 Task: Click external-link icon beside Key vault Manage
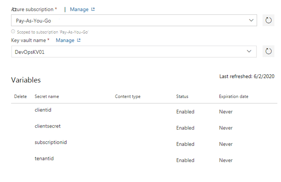(79, 40)
